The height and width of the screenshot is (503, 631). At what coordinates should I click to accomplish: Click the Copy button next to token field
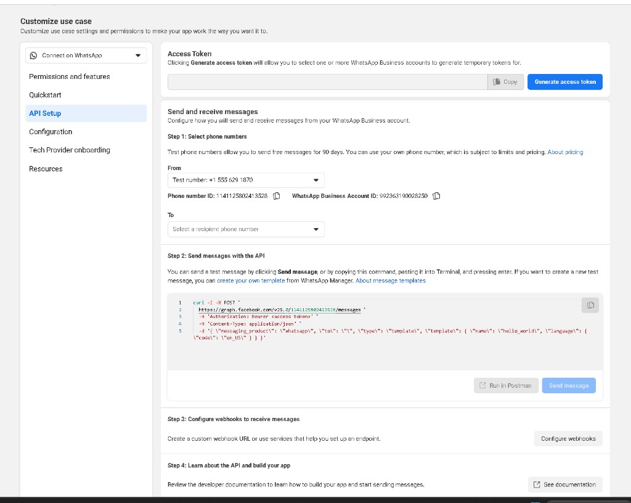505,82
